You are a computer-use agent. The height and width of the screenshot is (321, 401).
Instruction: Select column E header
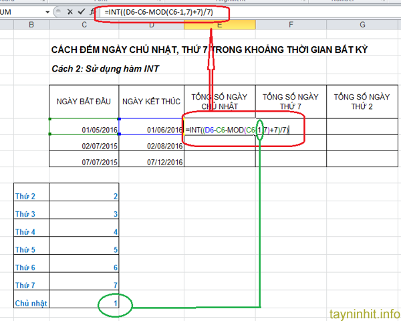click(x=220, y=25)
